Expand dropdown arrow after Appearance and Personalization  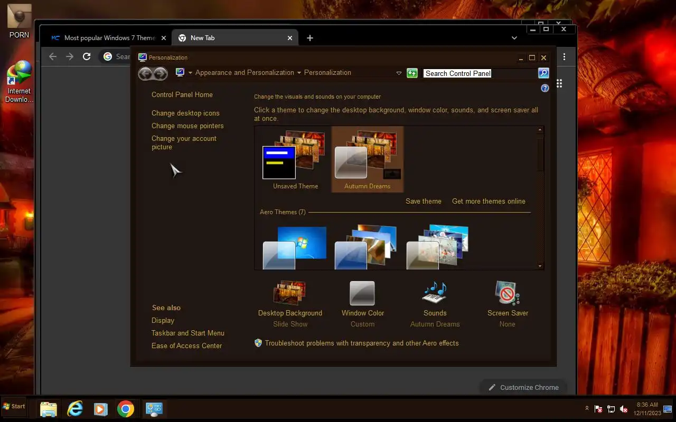pyautogui.click(x=299, y=73)
